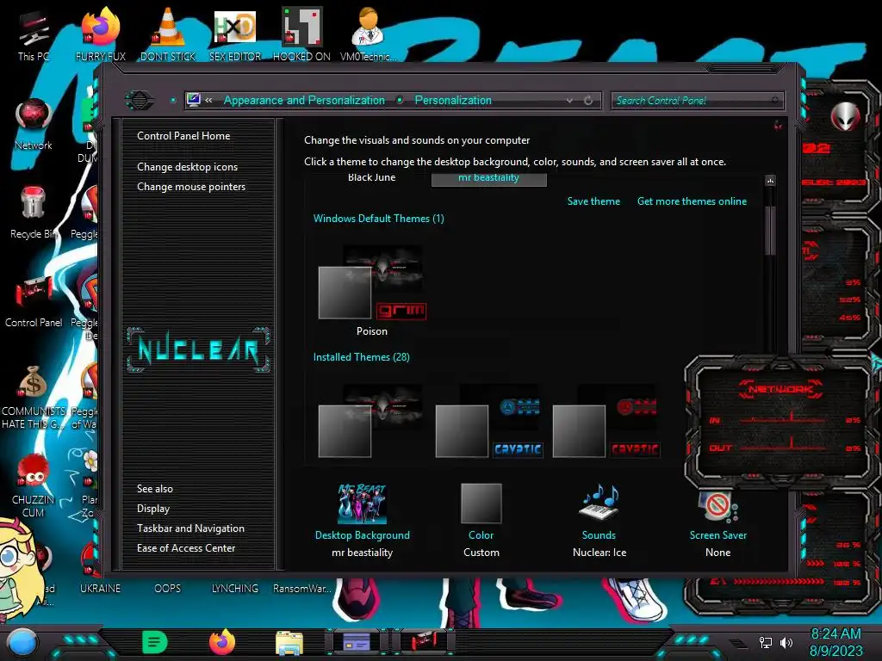Click the refresh button in address bar
The height and width of the screenshot is (661, 882).
coord(588,100)
